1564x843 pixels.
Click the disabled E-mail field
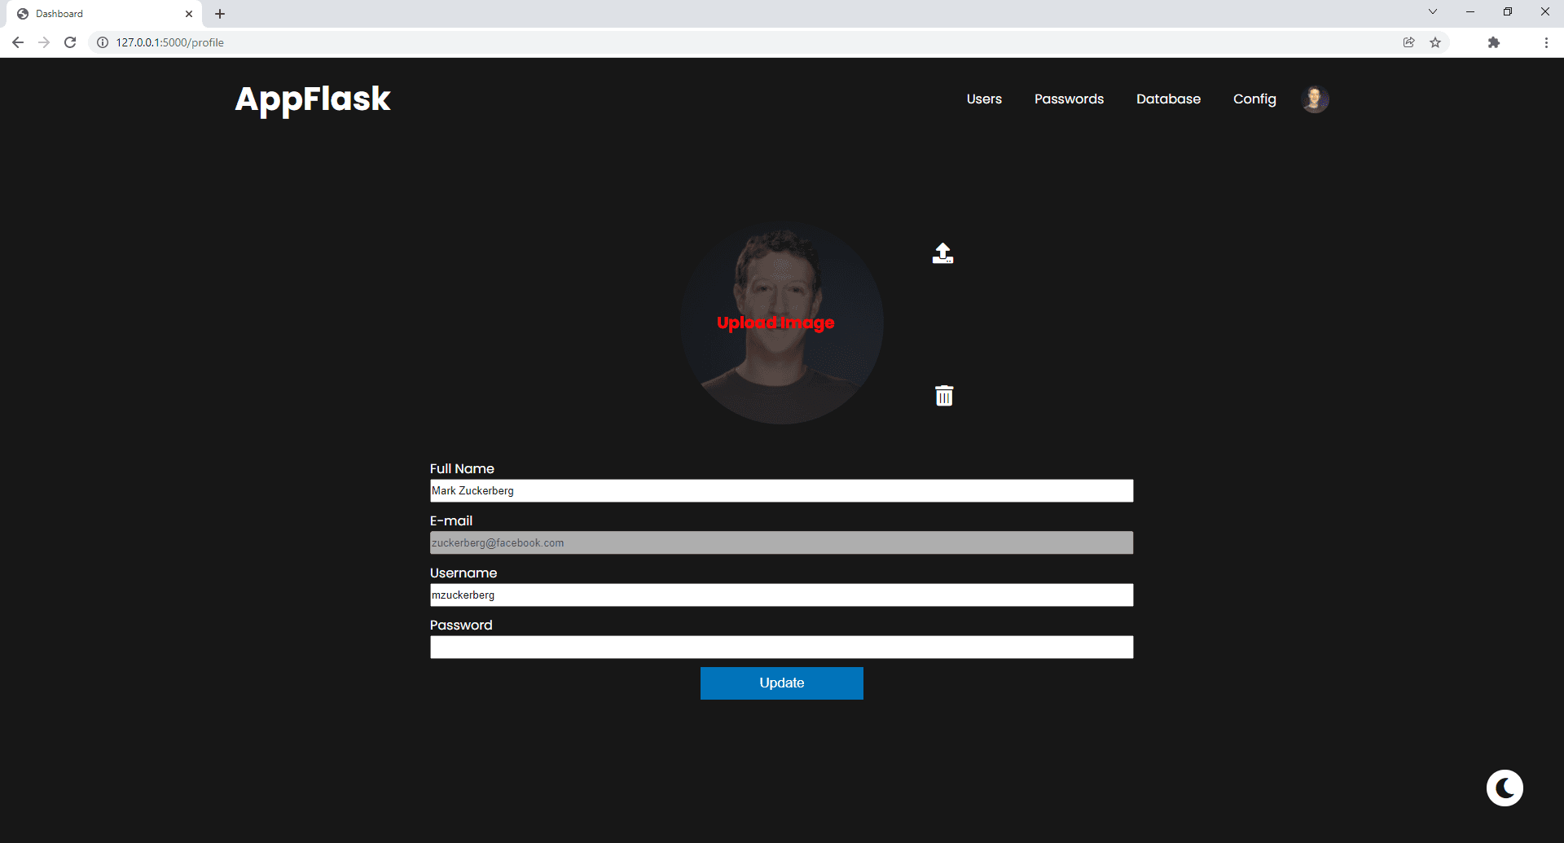point(782,542)
